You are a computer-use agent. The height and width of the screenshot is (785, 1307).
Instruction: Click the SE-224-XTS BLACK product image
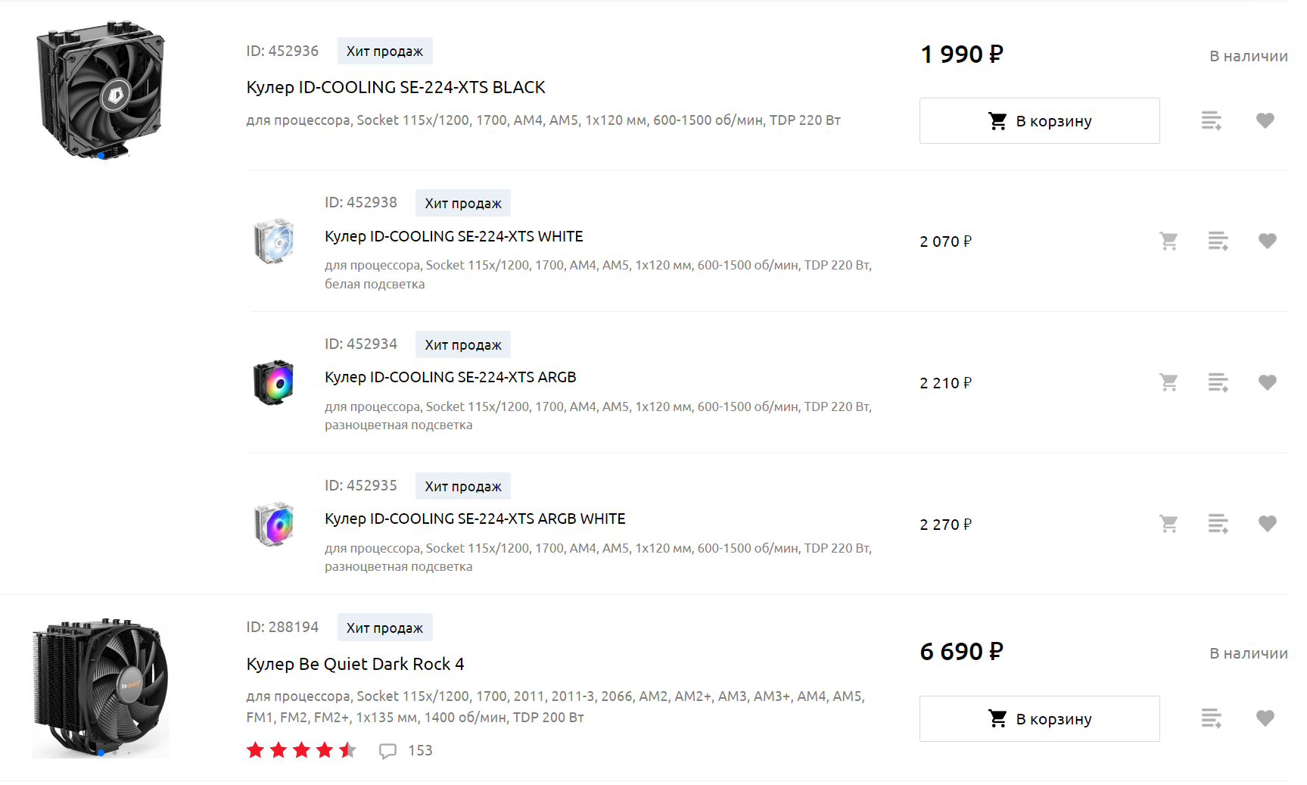pos(101,89)
